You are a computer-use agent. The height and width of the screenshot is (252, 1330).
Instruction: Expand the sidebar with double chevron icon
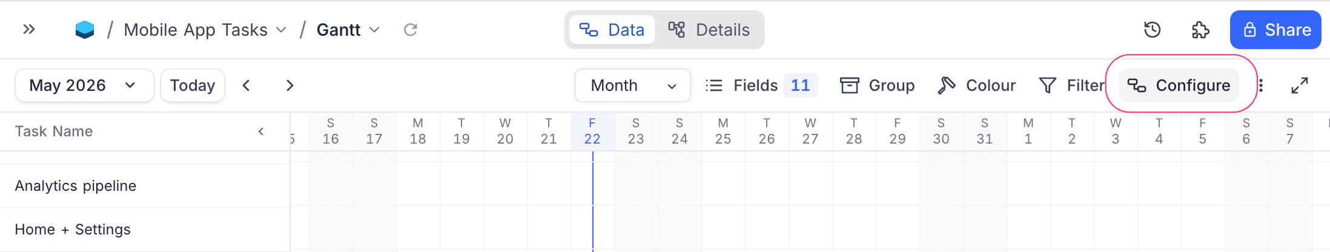click(x=28, y=29)
